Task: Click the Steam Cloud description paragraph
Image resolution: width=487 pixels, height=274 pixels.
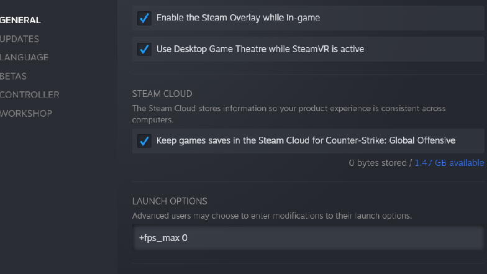Action: [289, 114]
